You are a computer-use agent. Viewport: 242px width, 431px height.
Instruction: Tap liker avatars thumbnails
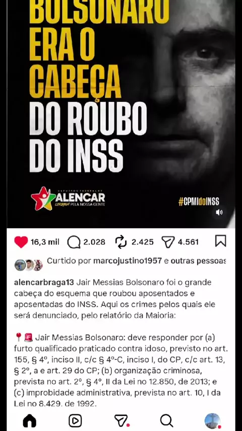point(29,265)
